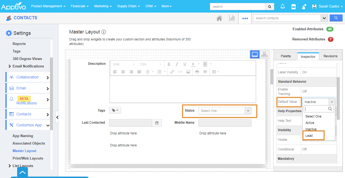
Task: Expand Email Notifications in settings sidebar
Action: [x=28, y=66]
